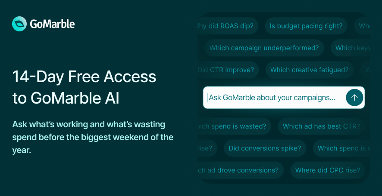
Task: Select 'Why did ROAS dip?' suggestion
Action: pyautogui.click(x=228, y=26)
